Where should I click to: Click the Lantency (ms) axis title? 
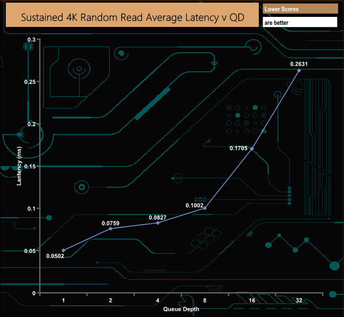pos(19,166)
